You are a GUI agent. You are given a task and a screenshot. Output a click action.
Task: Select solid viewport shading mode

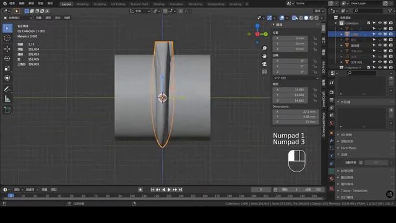point(306,18)
